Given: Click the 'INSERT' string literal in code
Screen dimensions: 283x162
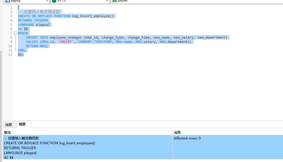Looking at the screenshot, I should click(x=66, y=42).
